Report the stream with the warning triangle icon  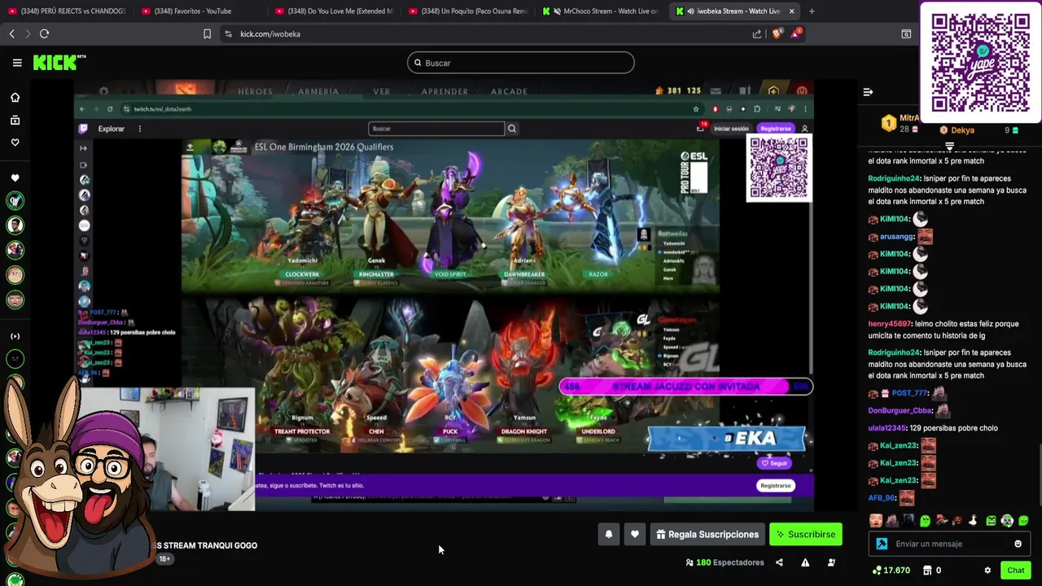[x=805, y=562]
